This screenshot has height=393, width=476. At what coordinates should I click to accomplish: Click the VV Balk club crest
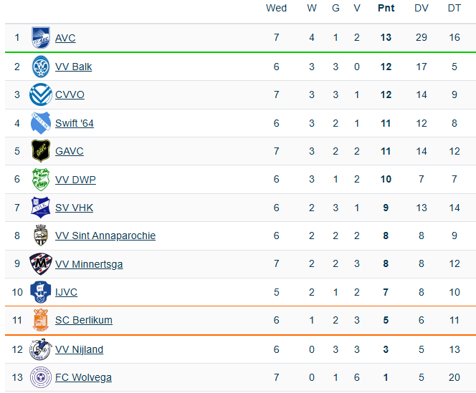[40, 67]
